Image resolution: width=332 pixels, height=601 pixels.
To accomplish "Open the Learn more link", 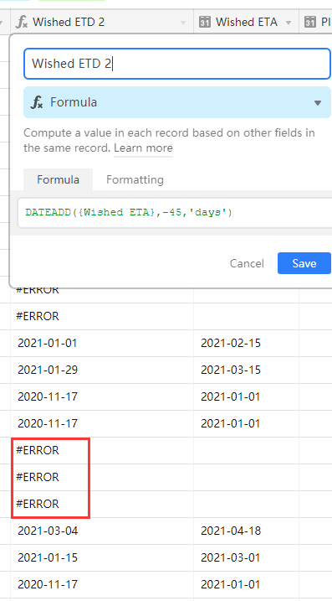I will (143, 148).
